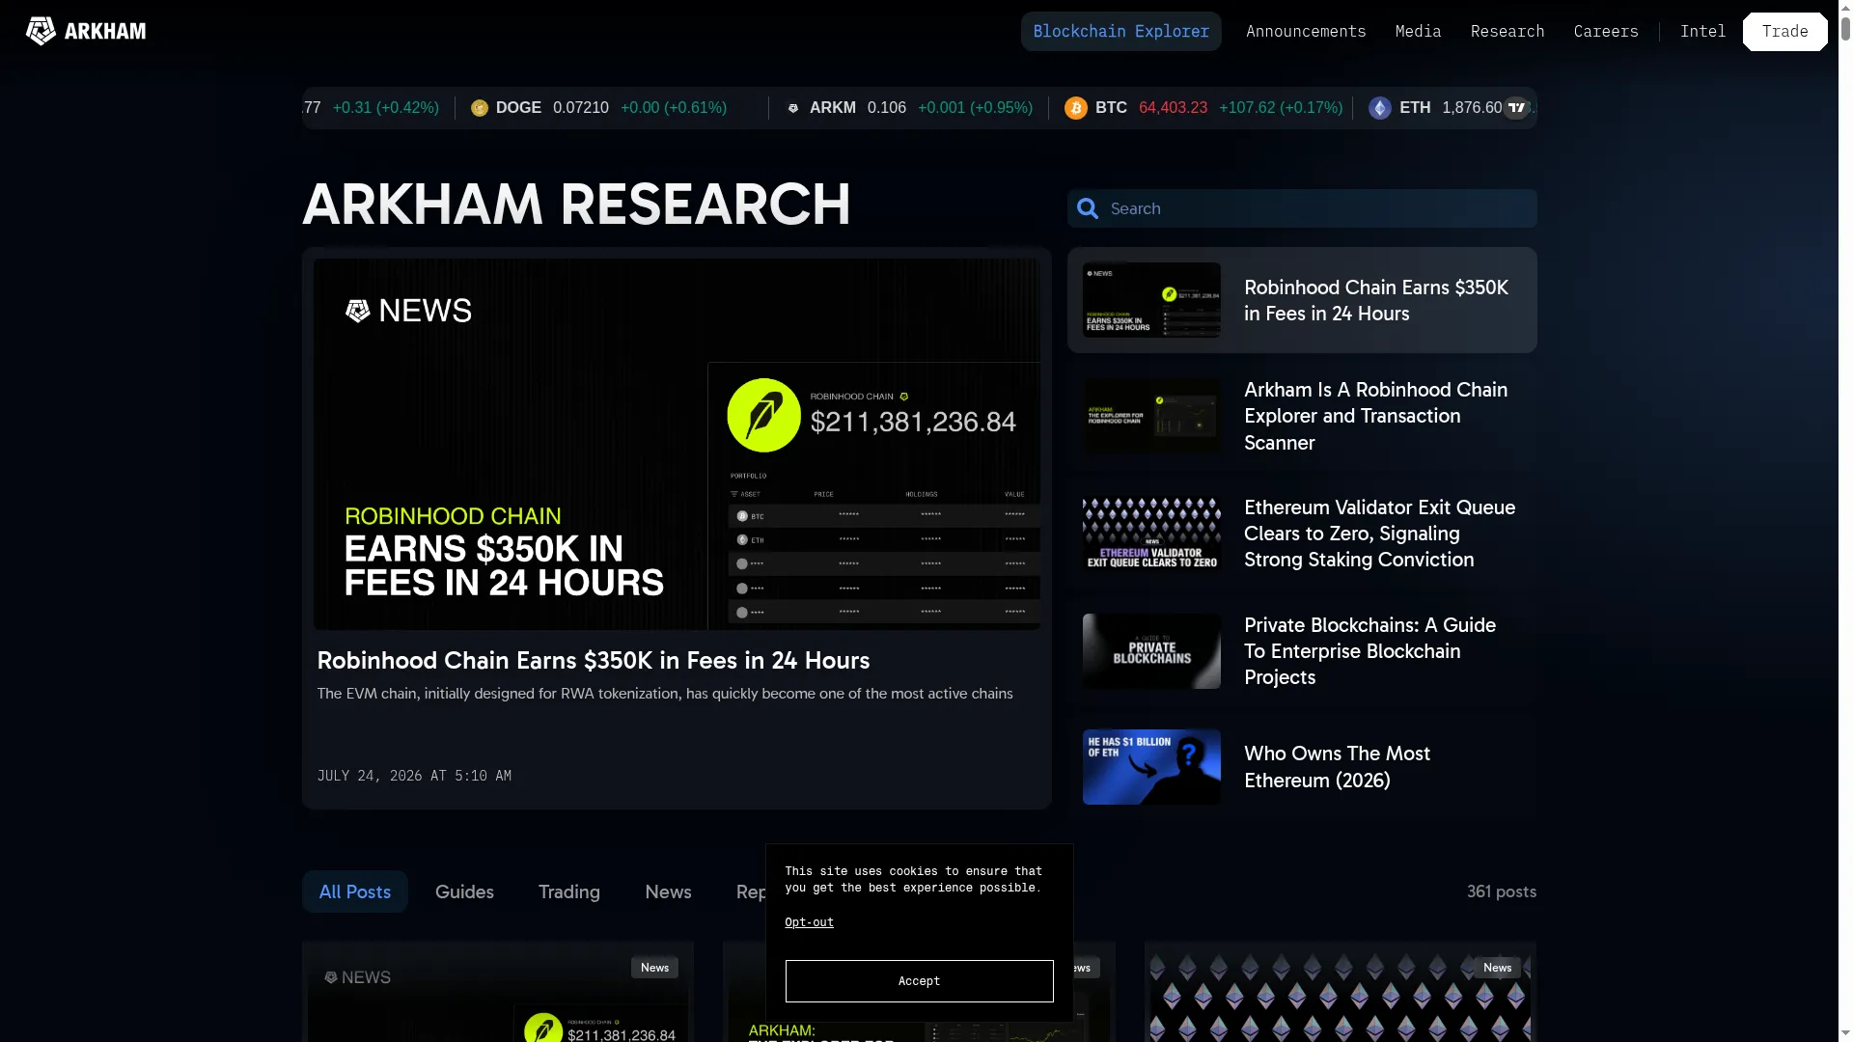1853x1042 pixels.
Task: Switch to the Trading tab
Action: [569, 891]
